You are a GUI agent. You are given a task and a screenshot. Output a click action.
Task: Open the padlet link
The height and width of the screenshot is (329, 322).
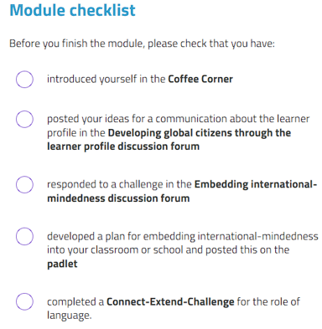point(62,264)
